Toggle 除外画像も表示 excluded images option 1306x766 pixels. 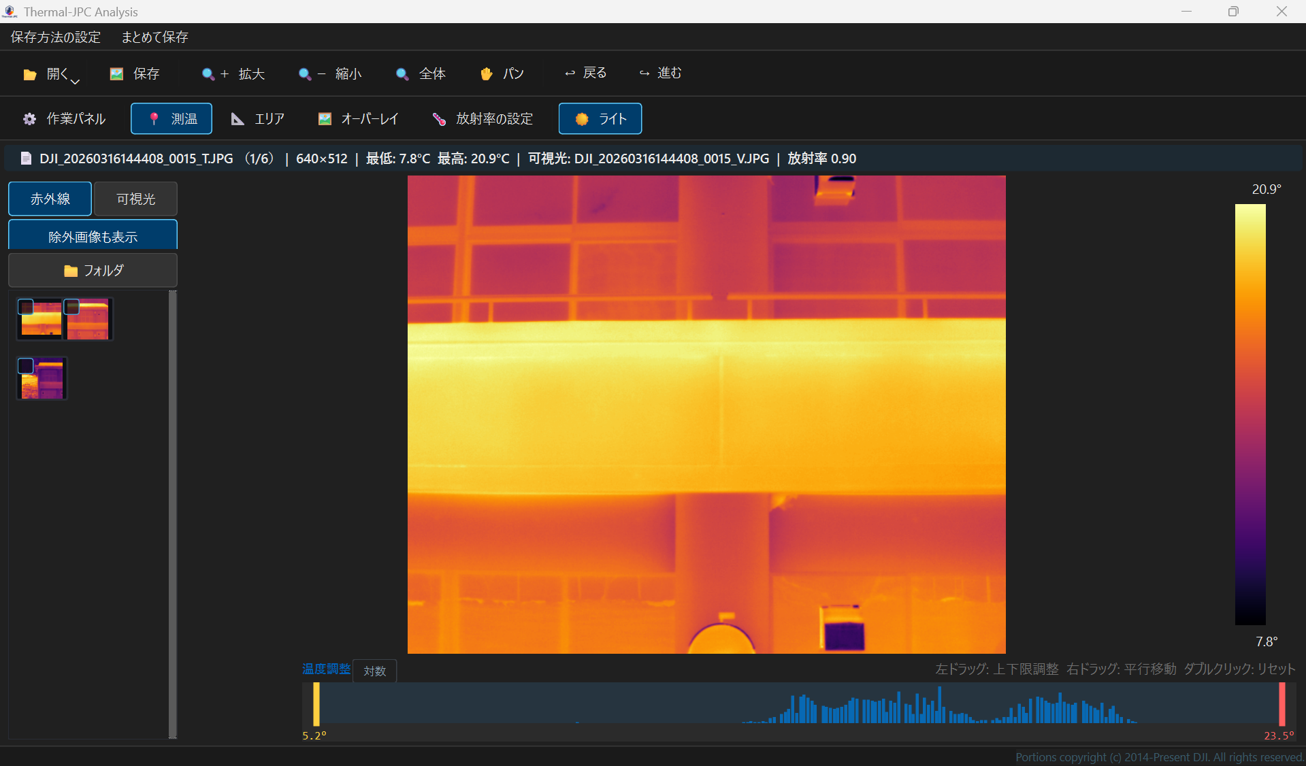pos(93,235)
